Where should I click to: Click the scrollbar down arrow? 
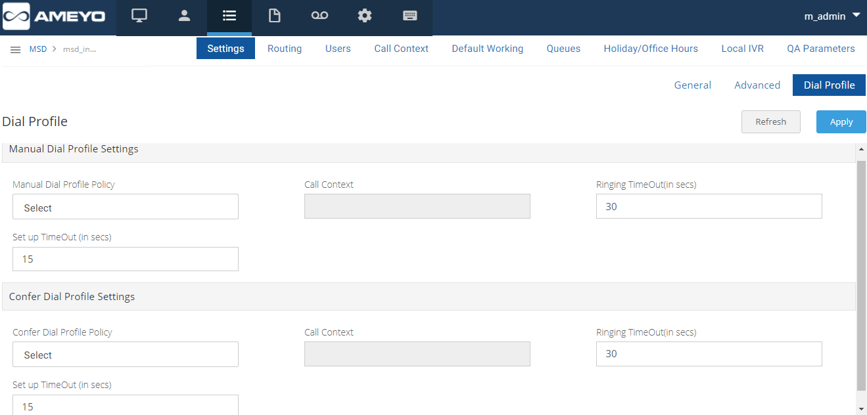click(861, 409)
